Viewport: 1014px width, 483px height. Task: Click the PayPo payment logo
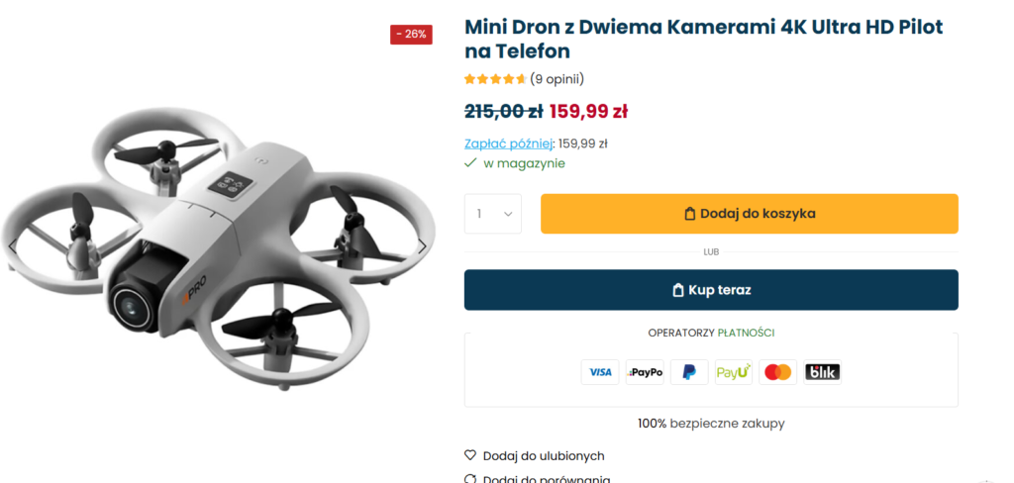(645, 372)
